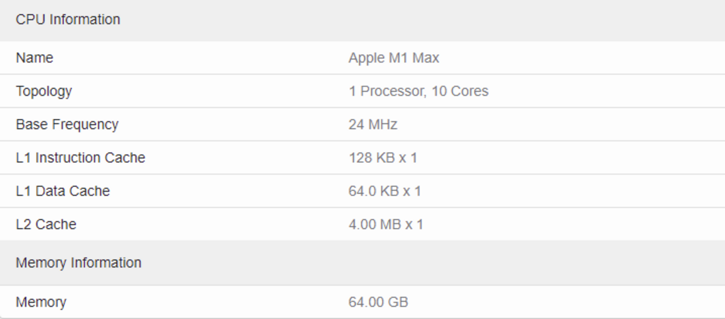This screenshot has height=319, width=725.
Task: Click the 24 MHz value
Action: [373, 124]
